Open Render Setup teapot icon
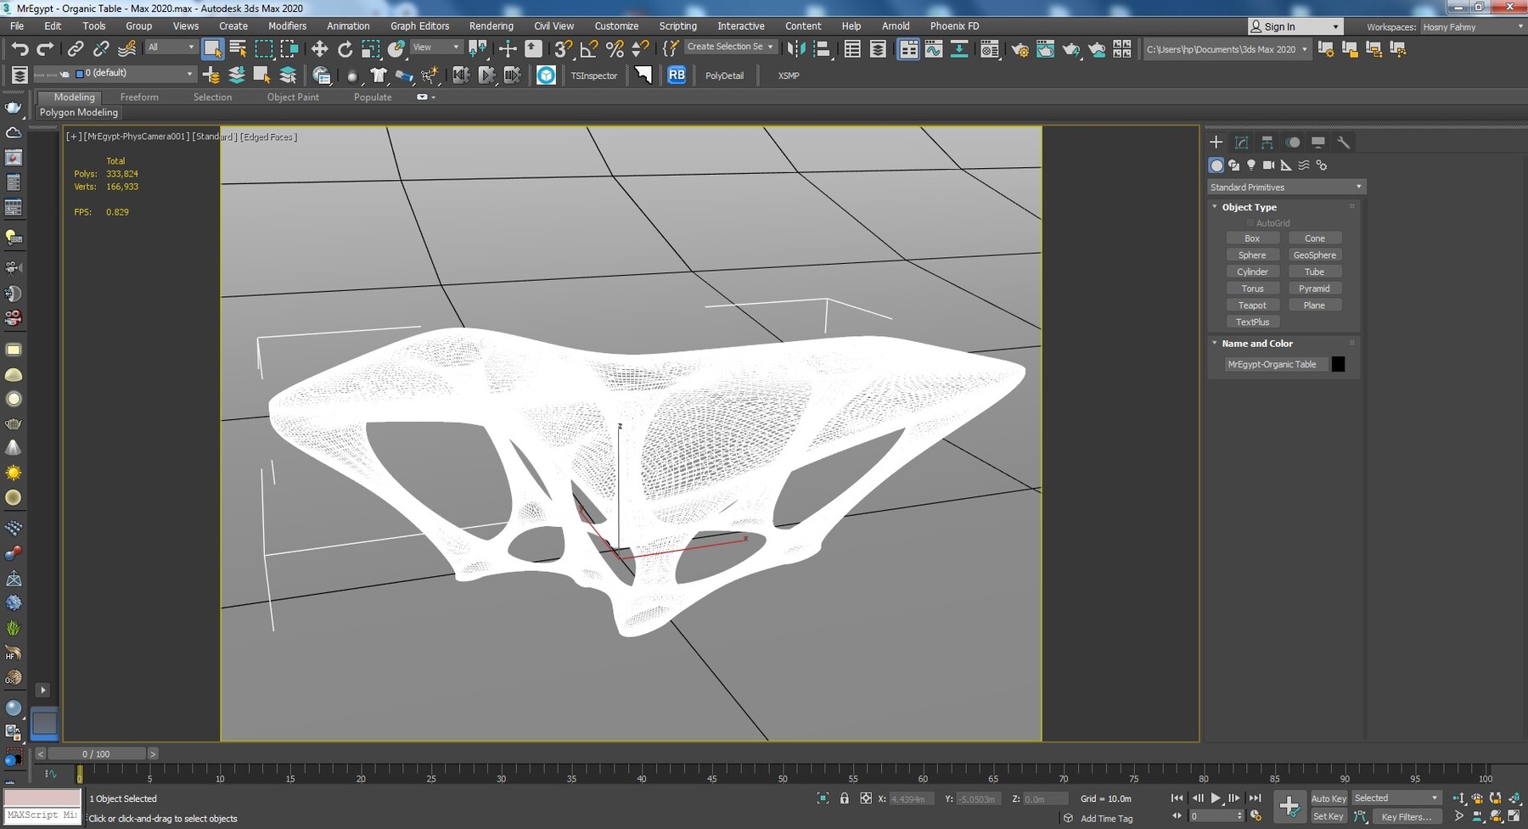 (x=1020, y=49)
